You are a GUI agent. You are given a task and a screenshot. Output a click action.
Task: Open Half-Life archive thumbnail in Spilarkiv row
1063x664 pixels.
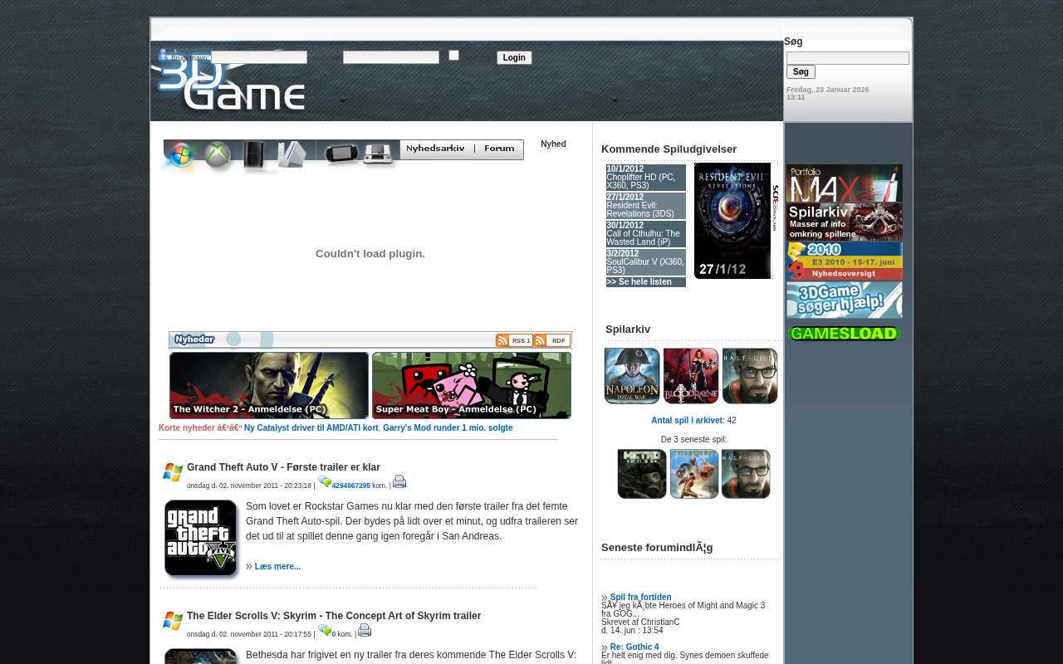point(750,376)
